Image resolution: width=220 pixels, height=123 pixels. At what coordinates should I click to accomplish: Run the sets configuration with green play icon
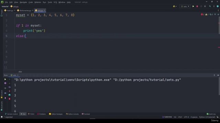[x=193, y=6]
